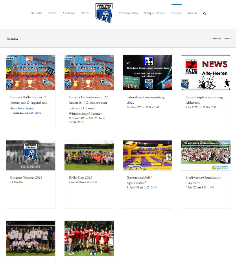Click date text 7. Januar 2023 um 9:00
Screen dimensions: 236x260
pyautogui.click(x=26, y=113)
